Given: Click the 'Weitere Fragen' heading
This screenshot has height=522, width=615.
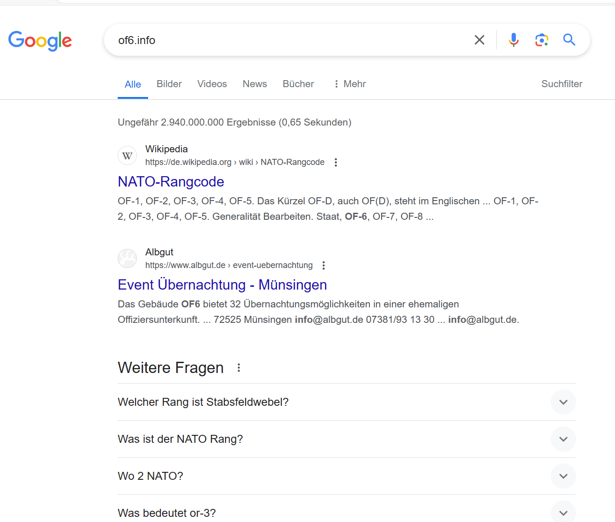Looking at the screenshot, I should point(171,368).
